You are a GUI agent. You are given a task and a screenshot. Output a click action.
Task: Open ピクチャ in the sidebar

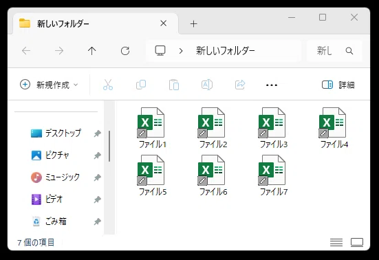click(x=50, y=155)
